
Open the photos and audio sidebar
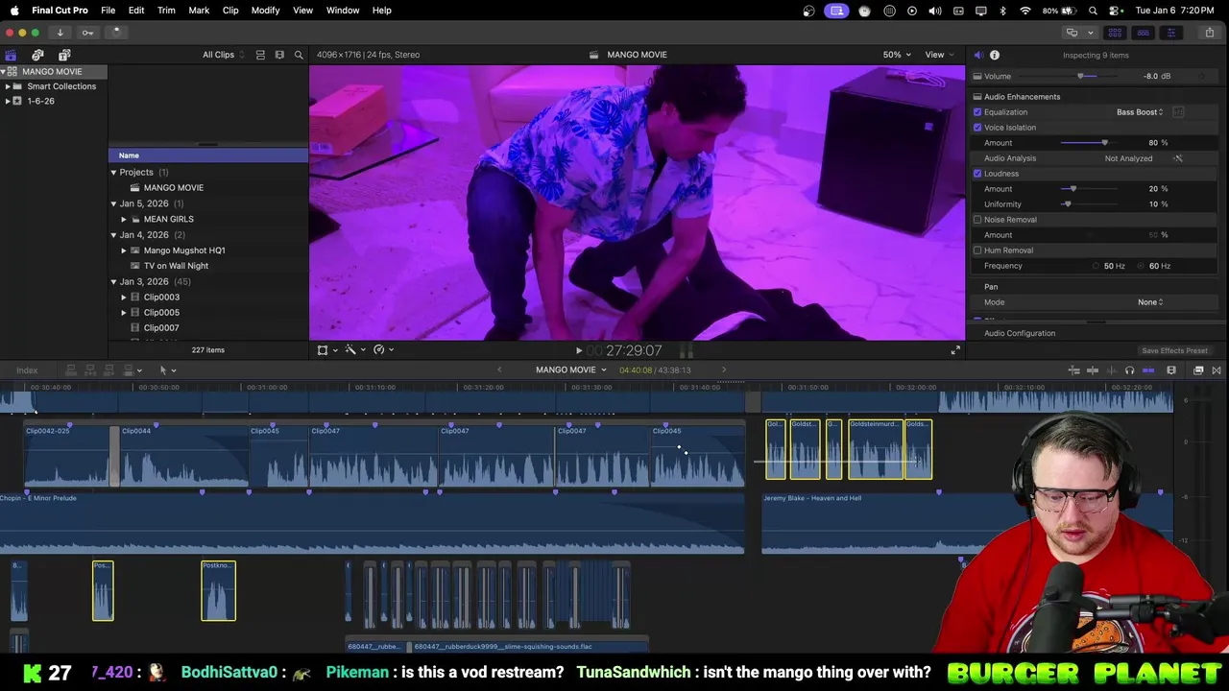(x=37, y=55)
